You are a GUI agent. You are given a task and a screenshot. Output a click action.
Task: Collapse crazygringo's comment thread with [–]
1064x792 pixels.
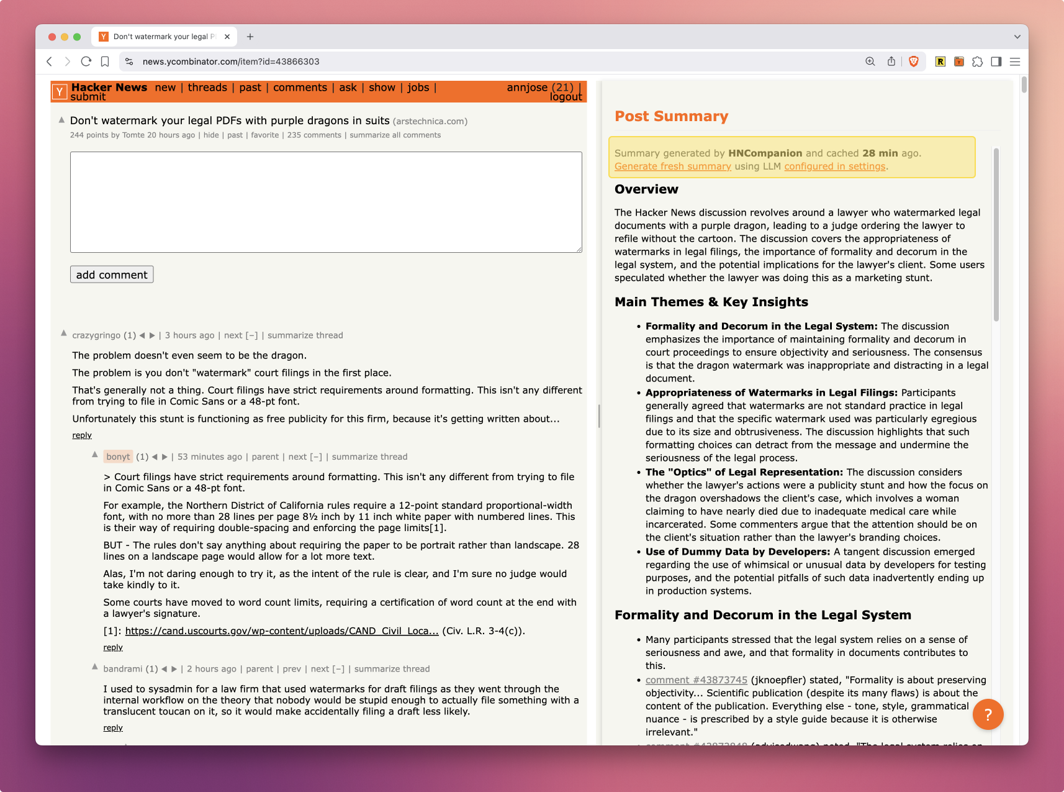pos(251,335)
